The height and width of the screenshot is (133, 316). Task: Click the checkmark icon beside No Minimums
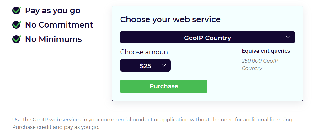coord(17,39)
